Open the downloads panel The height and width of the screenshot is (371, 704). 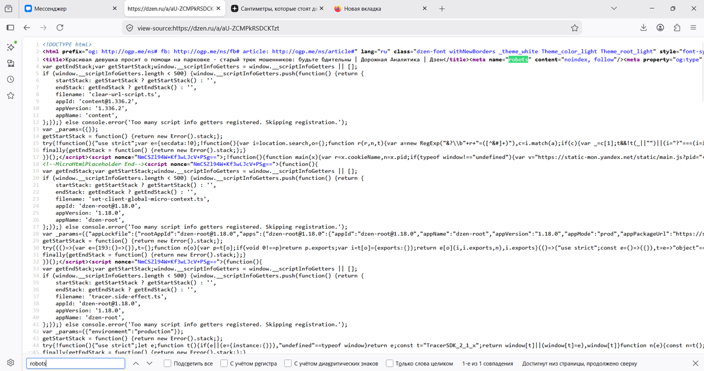click(644, 28)
